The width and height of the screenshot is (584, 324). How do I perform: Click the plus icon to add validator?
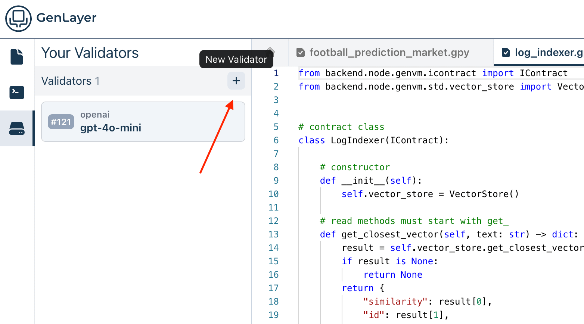(236, 81)
